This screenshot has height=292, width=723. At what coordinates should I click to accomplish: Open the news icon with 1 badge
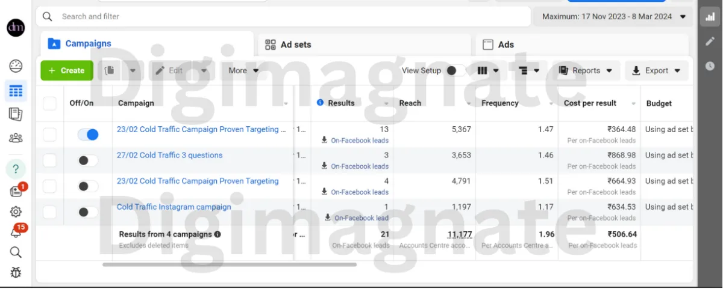pos(16,191)
